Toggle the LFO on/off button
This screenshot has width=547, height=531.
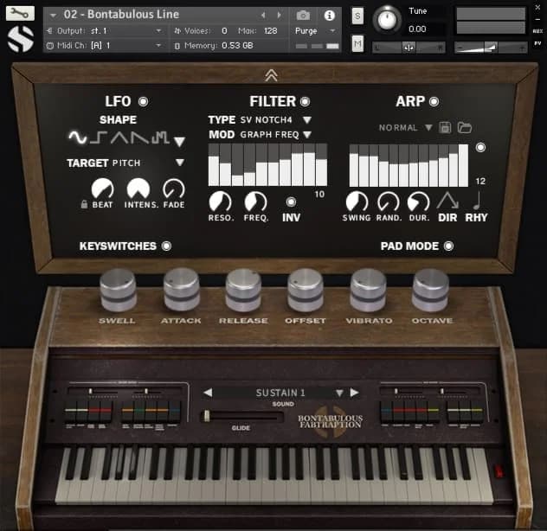[x=143, y=101]
